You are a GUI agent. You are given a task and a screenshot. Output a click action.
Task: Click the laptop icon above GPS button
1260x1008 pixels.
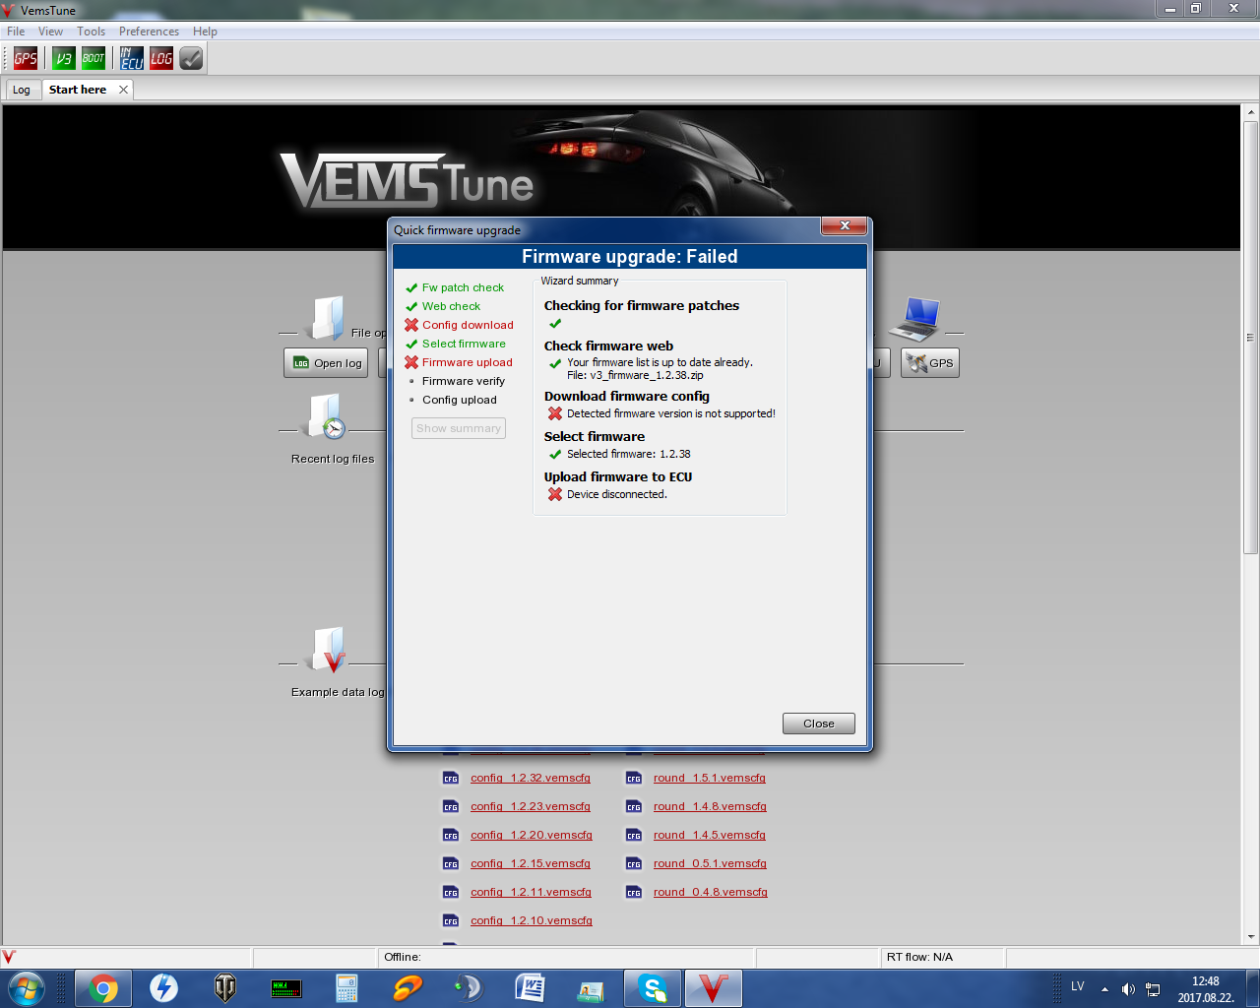(x=915, y=319)
